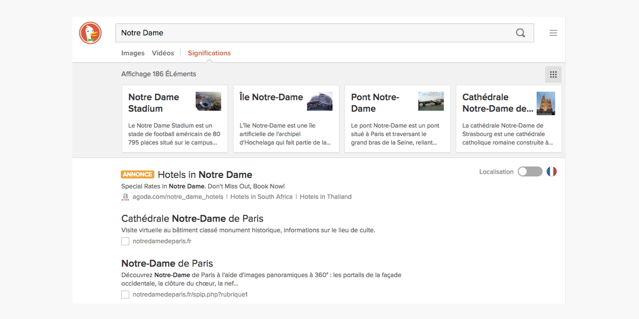Click the ANNONCE ad badge

[x=137, y=174]
